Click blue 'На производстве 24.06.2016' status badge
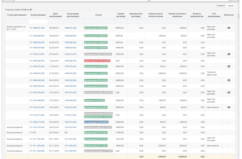The width and height of the screenshot is (242, 159). pyautogui.click(x=96, y=122)
